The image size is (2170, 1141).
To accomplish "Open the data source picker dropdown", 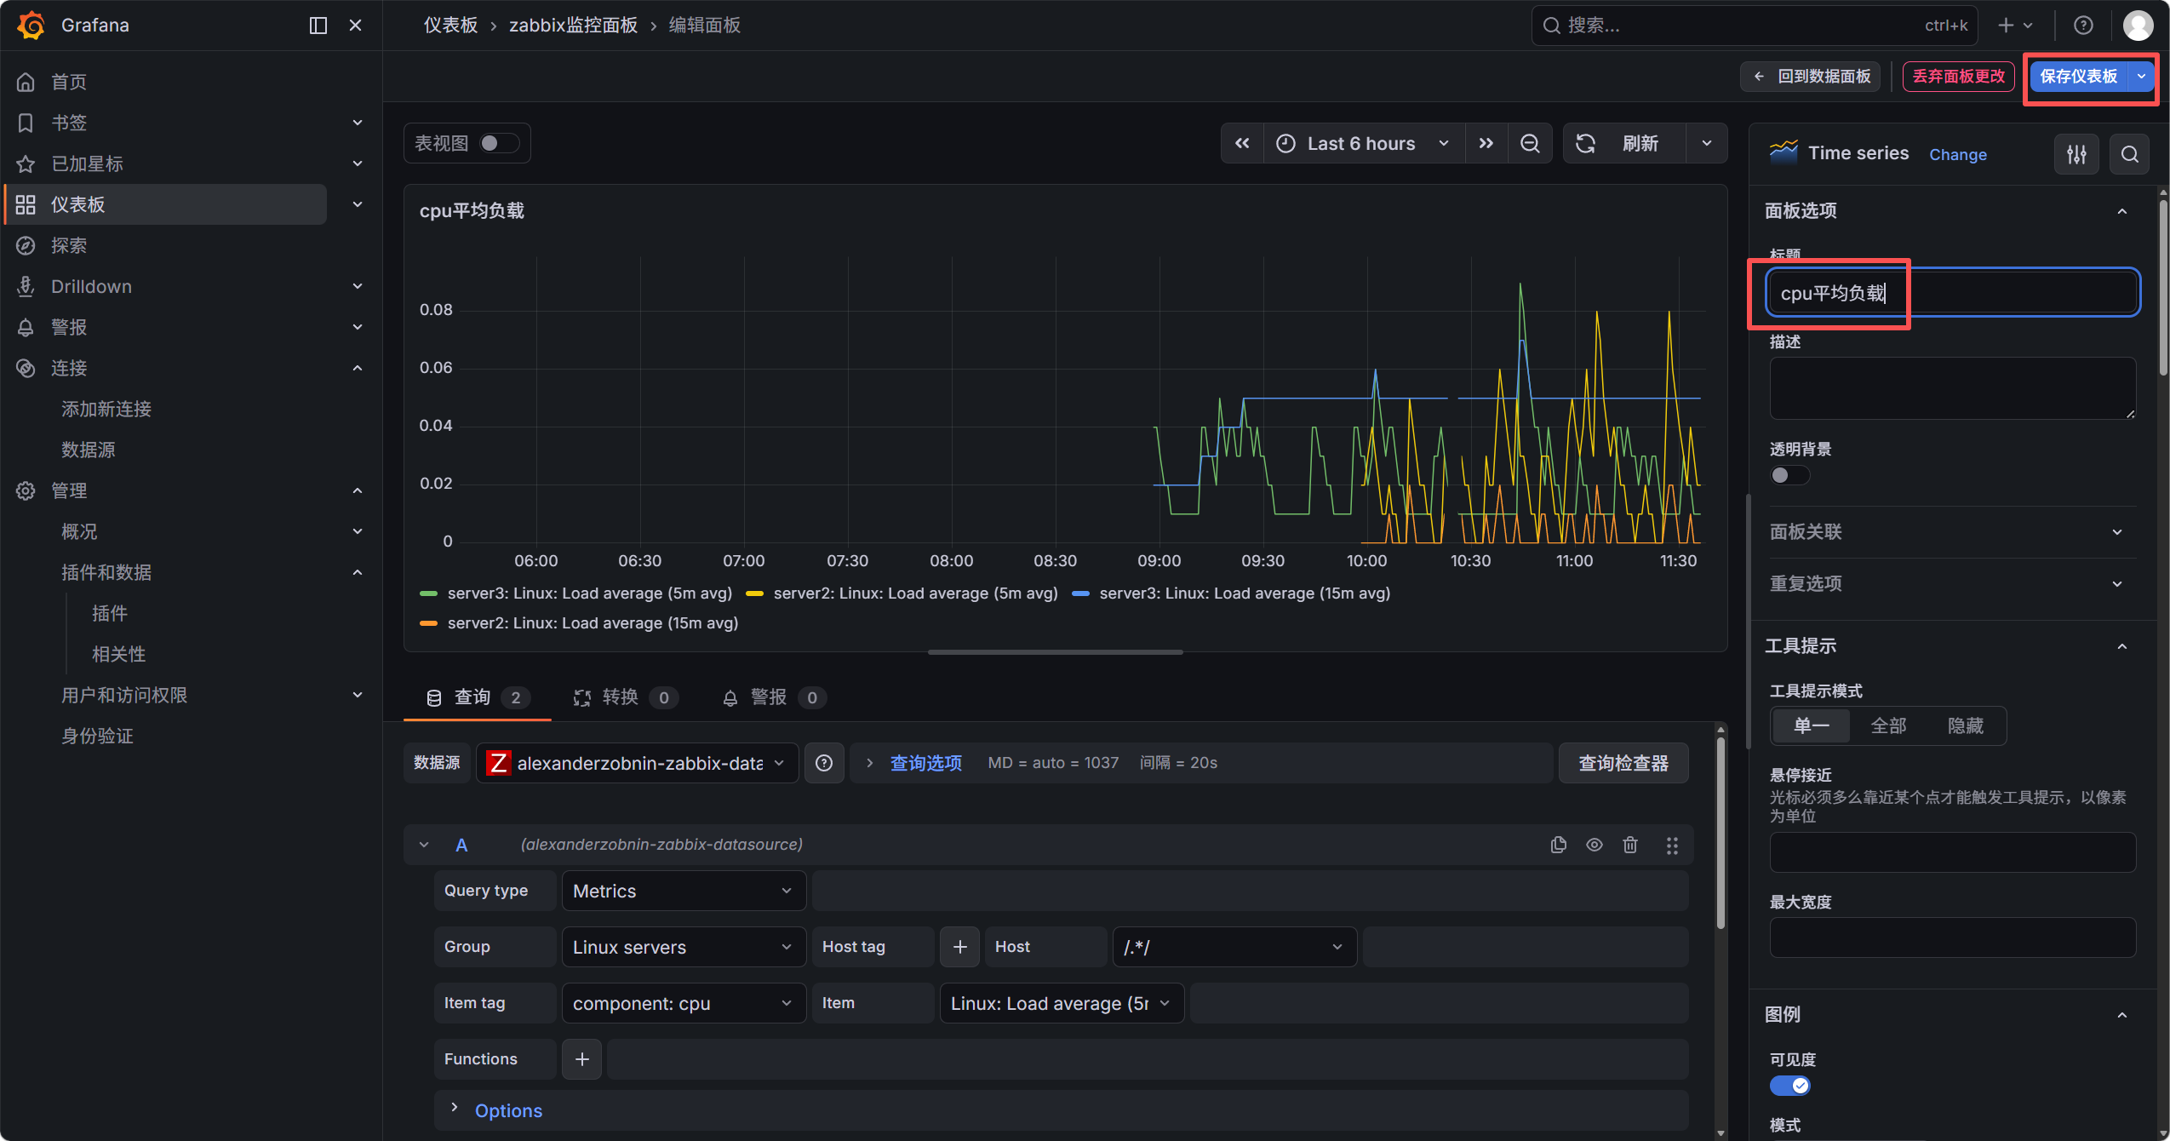I will tap(637, 763).
